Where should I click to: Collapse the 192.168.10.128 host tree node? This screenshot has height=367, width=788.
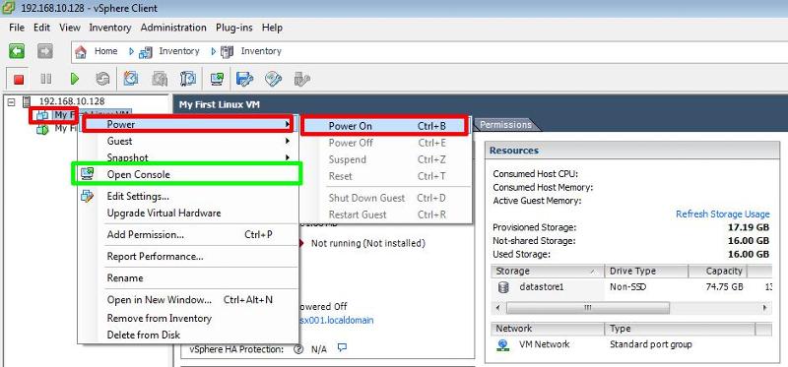12,102
